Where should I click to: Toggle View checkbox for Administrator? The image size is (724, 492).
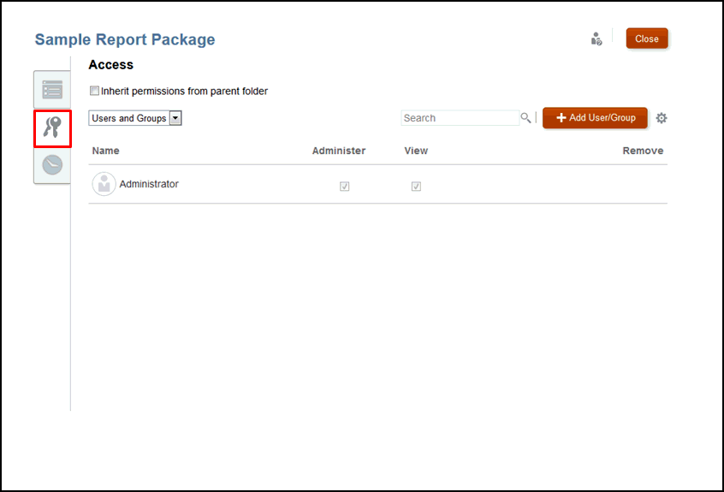[x=416, y=186]
